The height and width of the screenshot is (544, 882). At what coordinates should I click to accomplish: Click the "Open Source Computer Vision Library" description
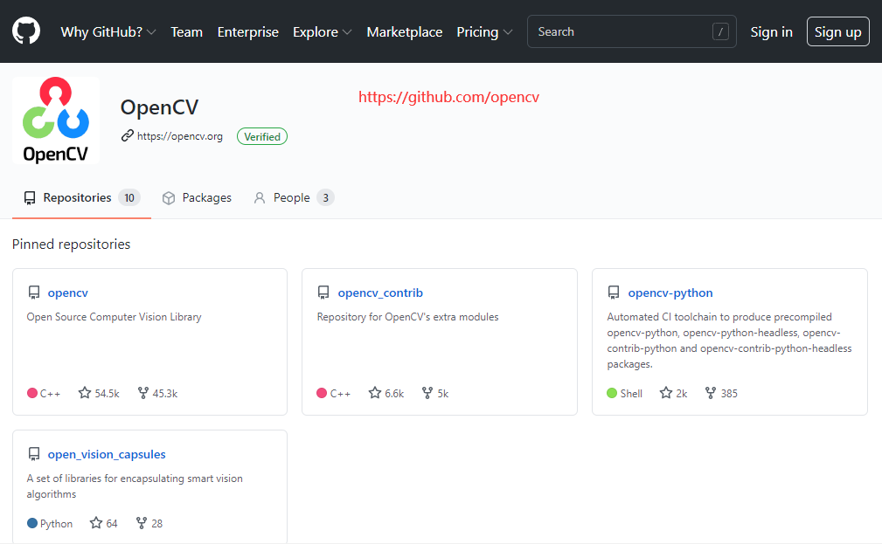click(115, 317)
